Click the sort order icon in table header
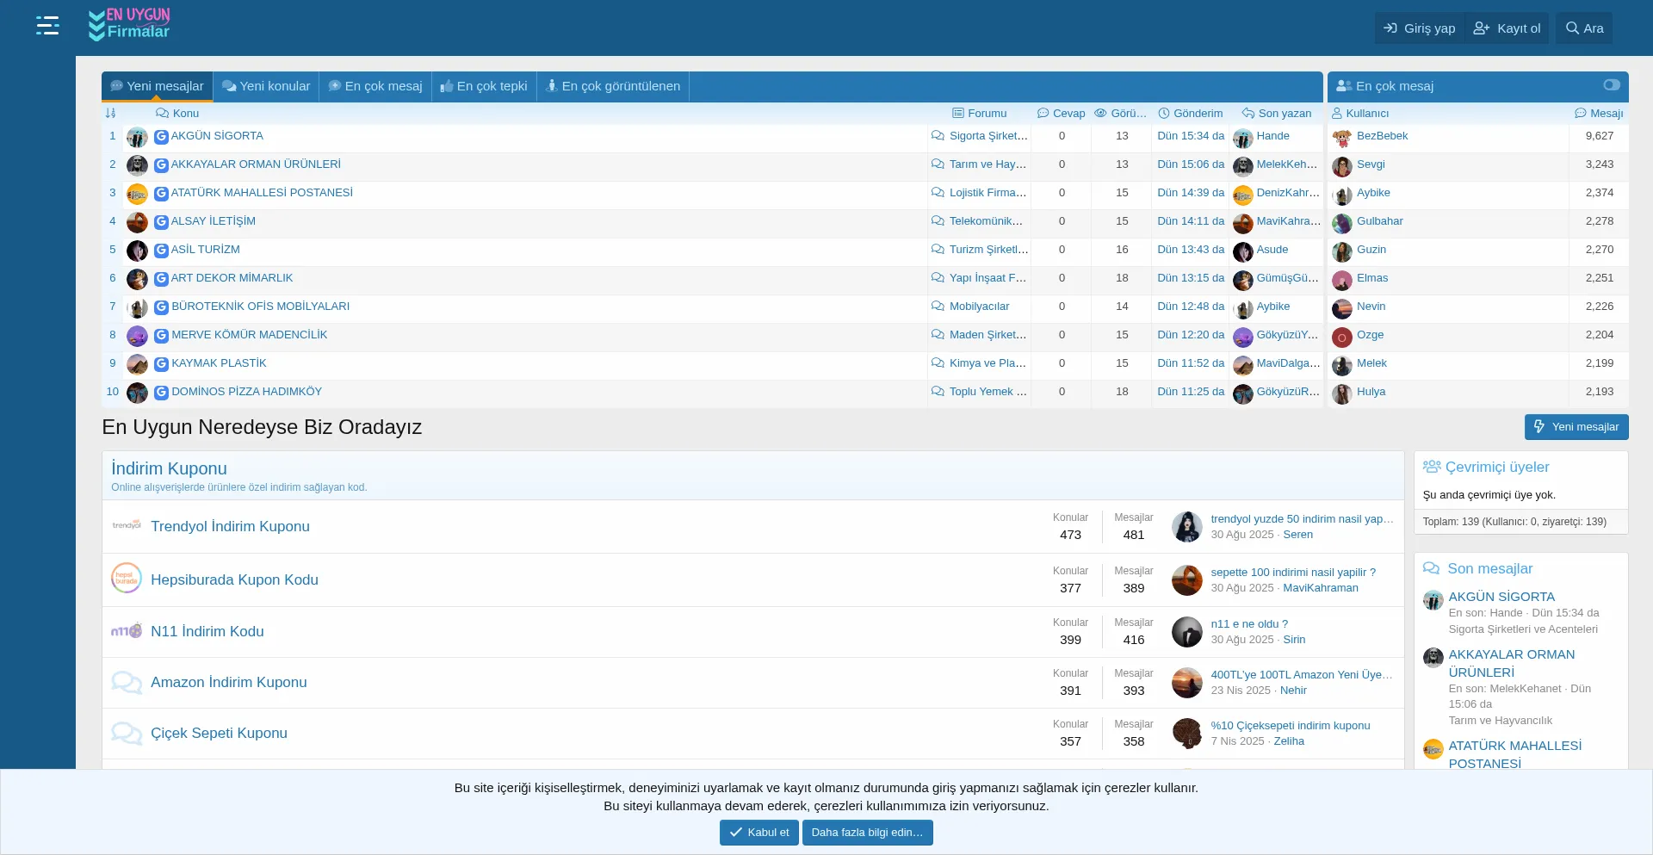The height and width of the screenshot is (855, 1653). click(x=110, y=114)
